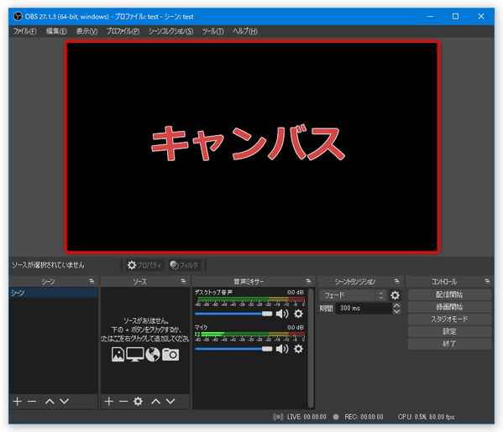Remove selected source with minus icon
The image size is (503, 432).
point(123,401)
